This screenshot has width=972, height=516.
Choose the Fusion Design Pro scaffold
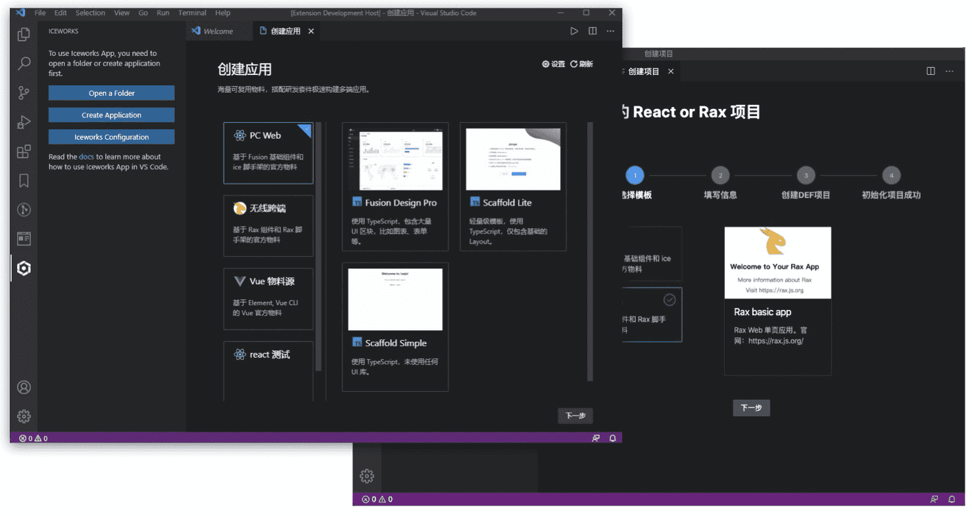pos(395,186)
